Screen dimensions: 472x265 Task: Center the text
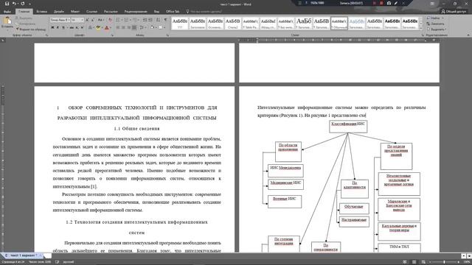[x=123, y=28]
